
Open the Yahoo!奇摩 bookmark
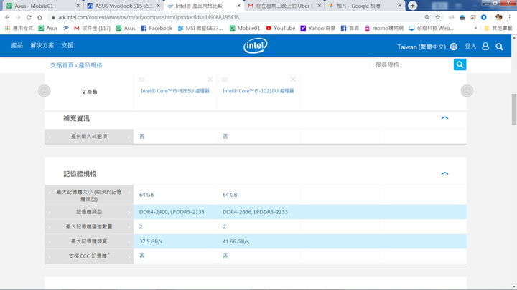point(318,28)
